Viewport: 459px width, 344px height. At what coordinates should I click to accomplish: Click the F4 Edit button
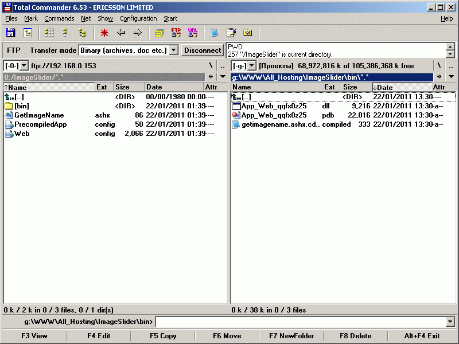99,336
